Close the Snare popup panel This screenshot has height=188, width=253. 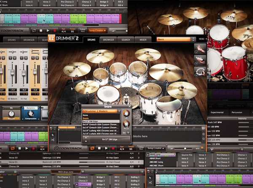click(129, 106)
